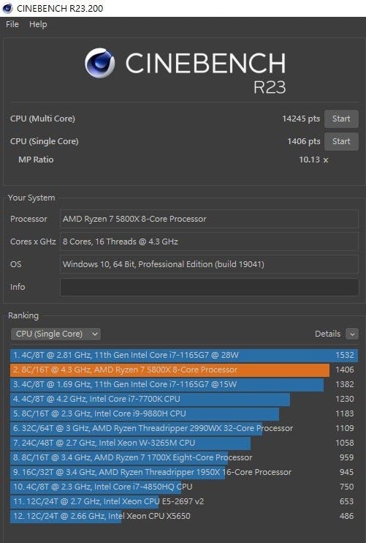Select the Threadripper 2990WX ranking entry

[184, 428]
